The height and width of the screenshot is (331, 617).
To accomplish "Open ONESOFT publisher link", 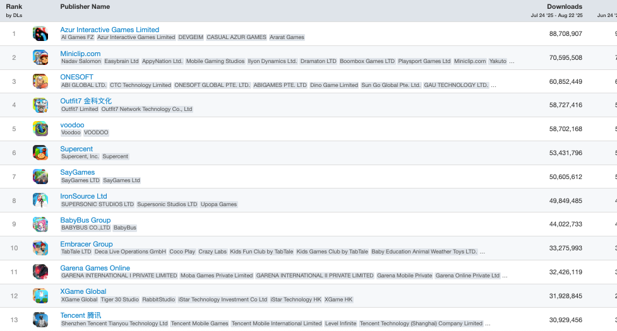I will 77,78.
